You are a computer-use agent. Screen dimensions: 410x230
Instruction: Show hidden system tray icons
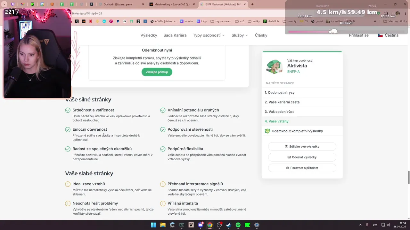(x=360, y=225)
